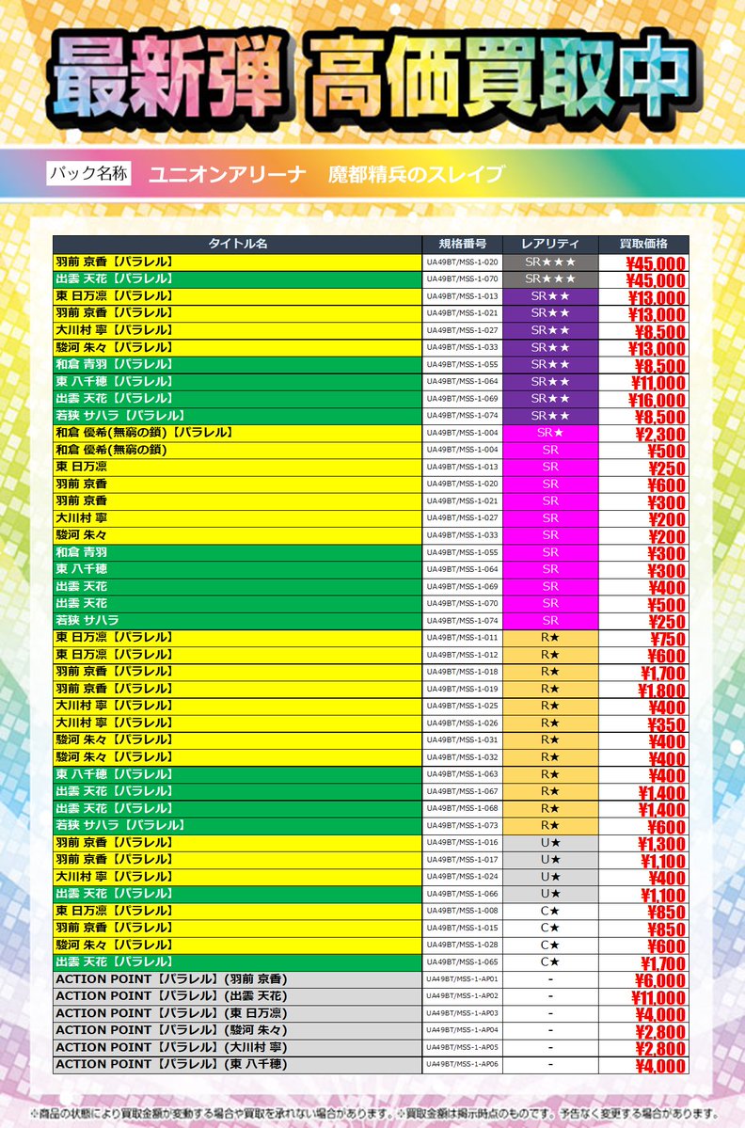Viewport: 745px width, 1128px height.
Task: Click the タイトル名 column header
Action: [x=237, y=244]
